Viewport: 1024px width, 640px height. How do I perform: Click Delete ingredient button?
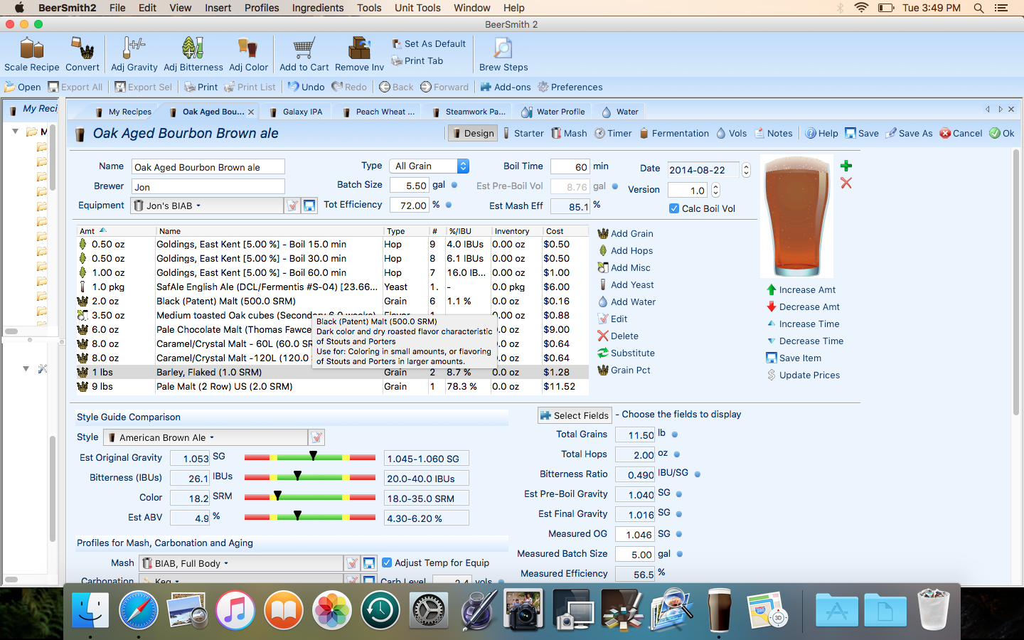pyautogui.click(x=618, y=336)
